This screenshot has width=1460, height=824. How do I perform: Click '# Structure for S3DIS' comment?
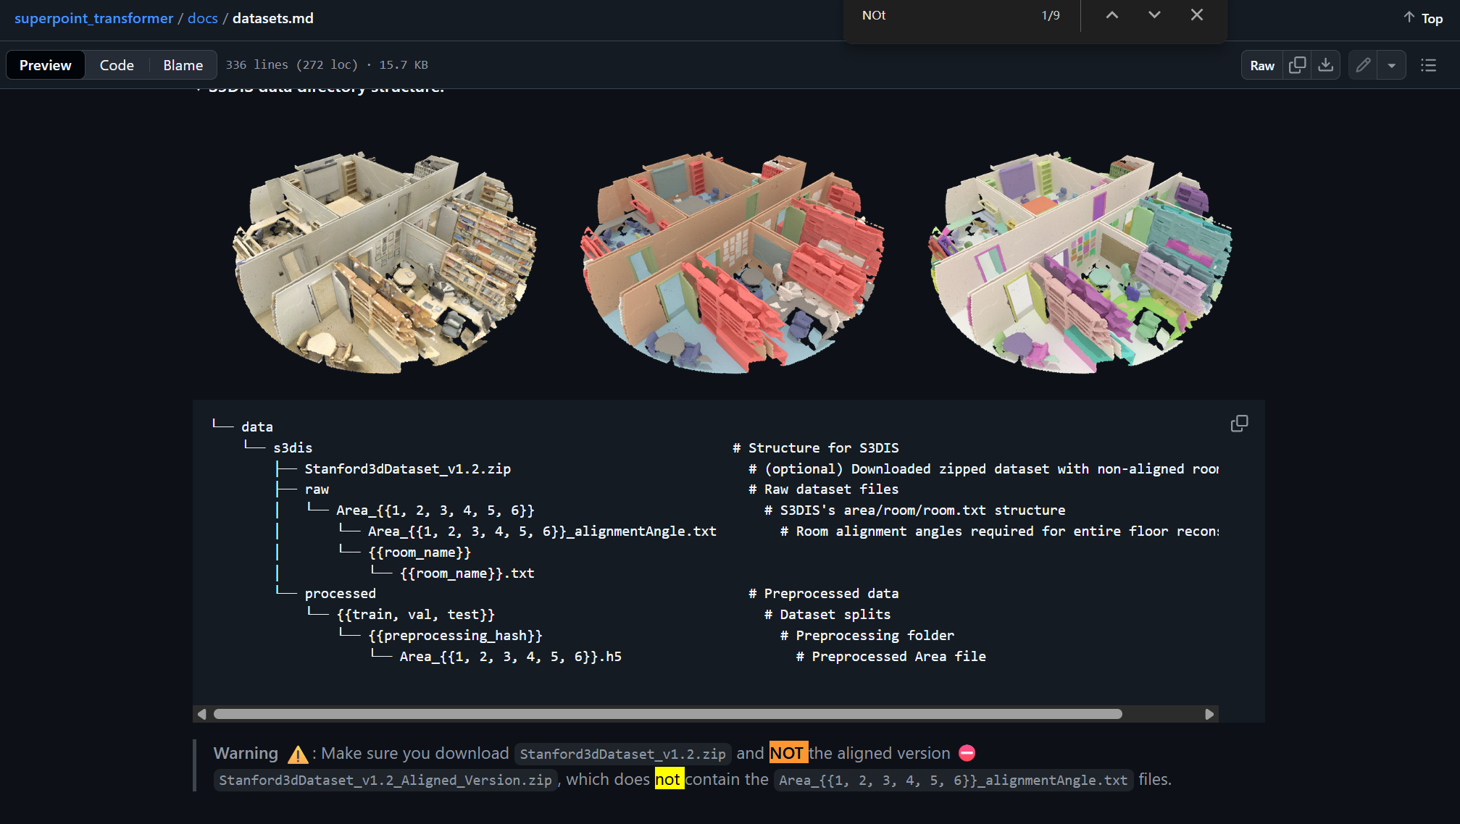(x=816, y=447)
